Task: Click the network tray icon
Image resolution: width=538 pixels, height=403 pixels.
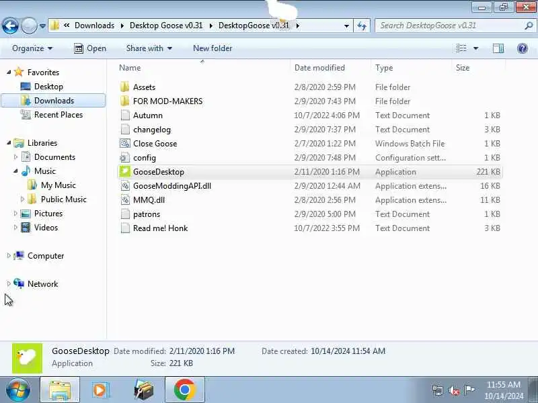Action: (438, 390)
